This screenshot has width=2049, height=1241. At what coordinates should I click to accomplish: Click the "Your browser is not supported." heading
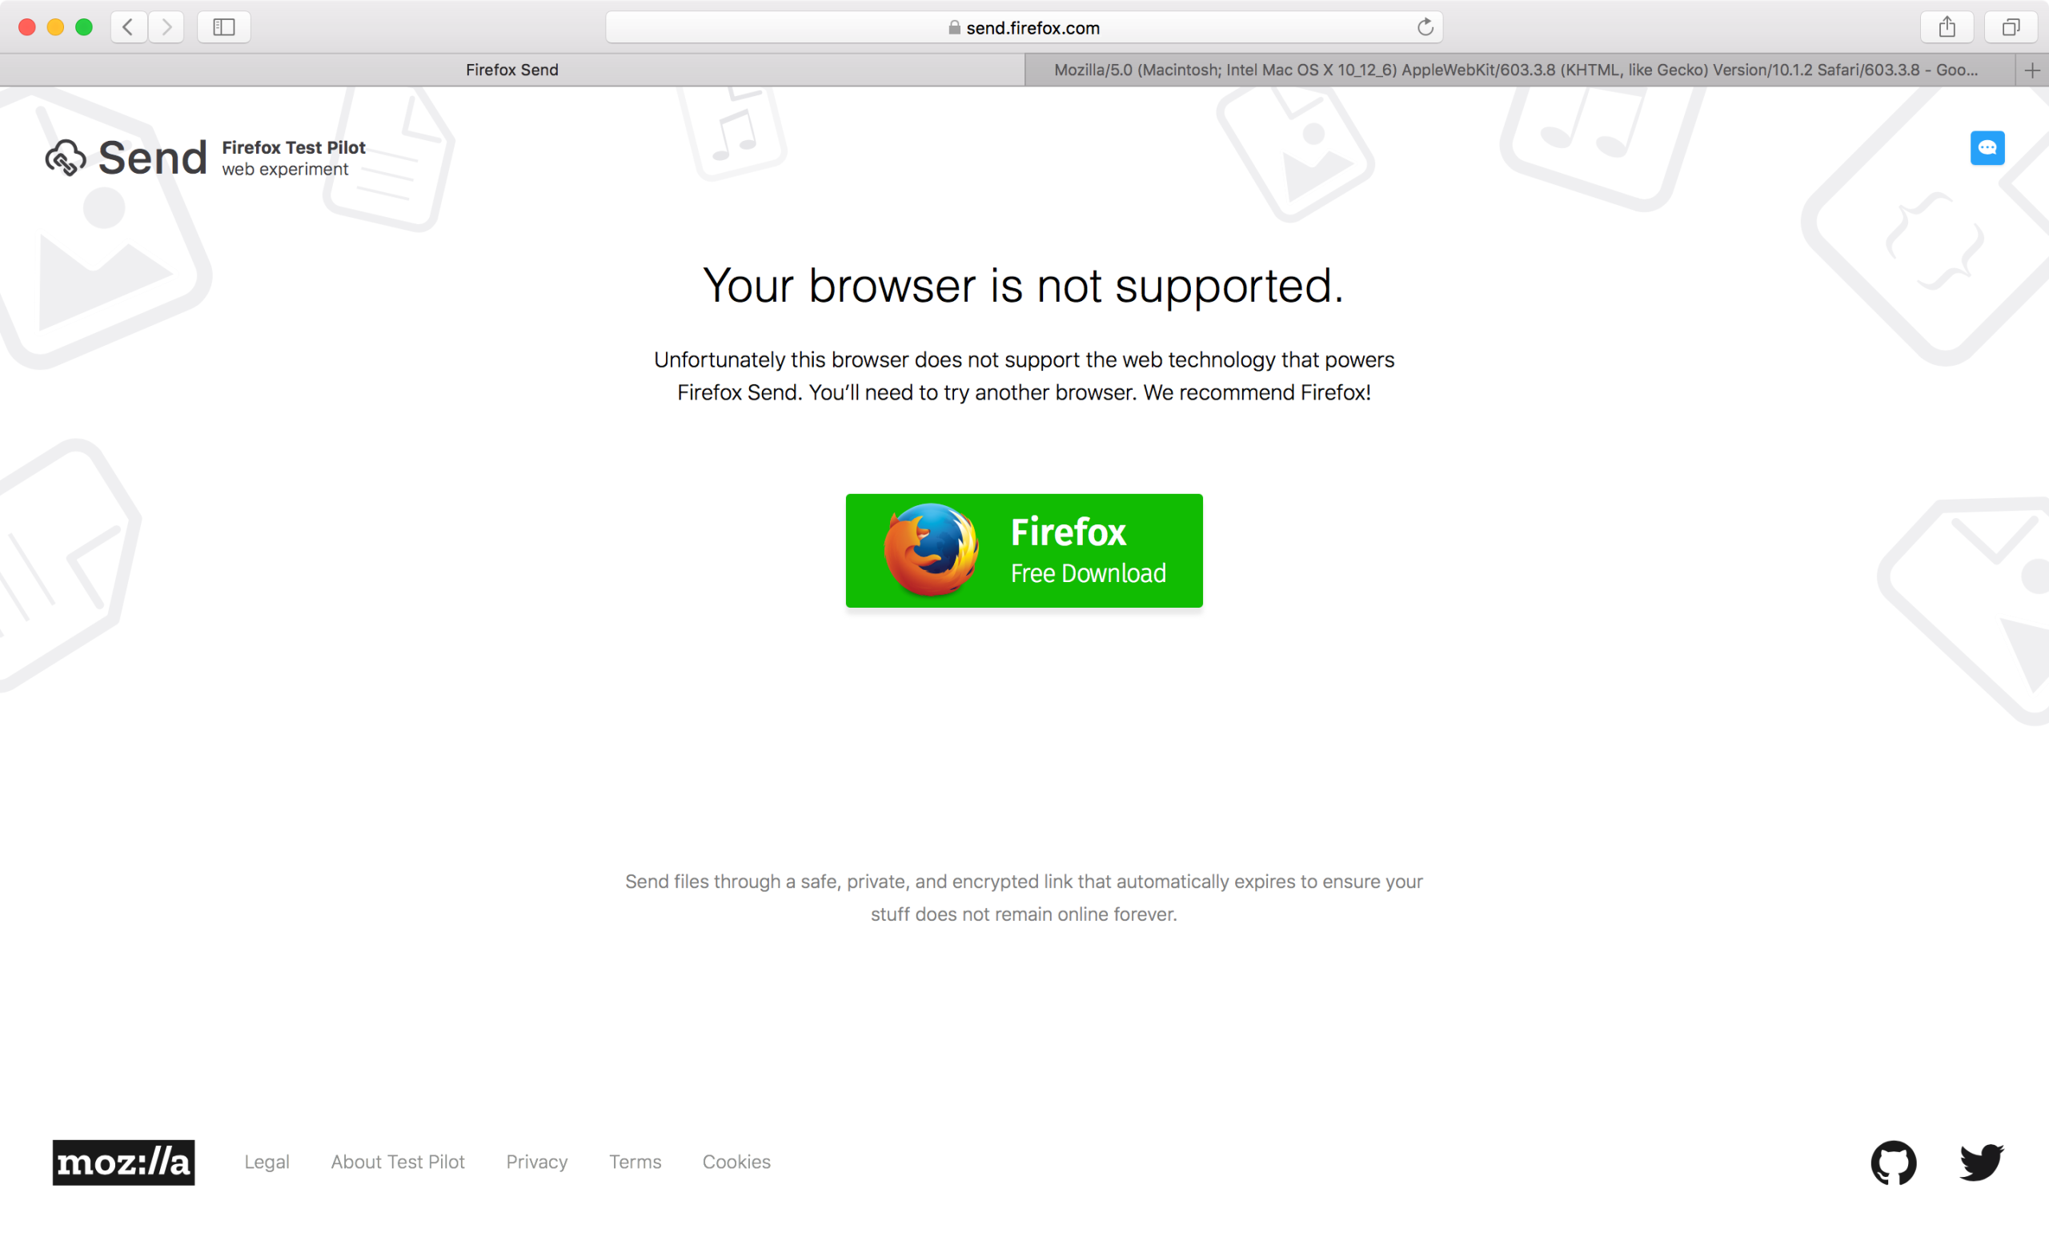(x=1024, y=285)
